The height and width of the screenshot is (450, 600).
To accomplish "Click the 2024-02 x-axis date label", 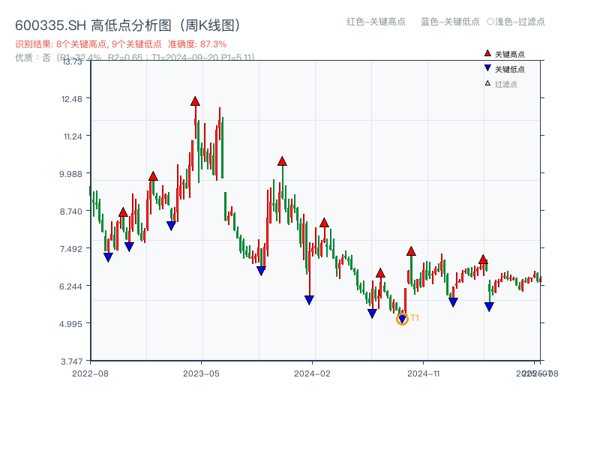I will pos(313,372).
